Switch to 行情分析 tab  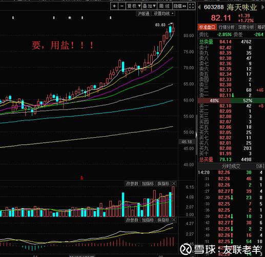(227, 27)
